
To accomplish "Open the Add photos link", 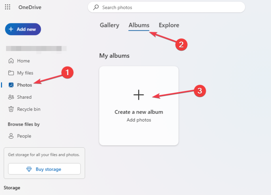I will pyautogui.click(x=139, y=120).
